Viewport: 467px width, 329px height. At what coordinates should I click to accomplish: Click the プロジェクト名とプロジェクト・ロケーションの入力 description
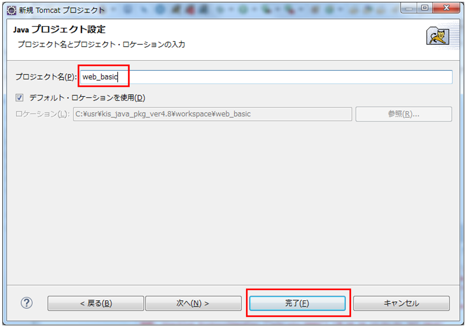pos(101,44)
